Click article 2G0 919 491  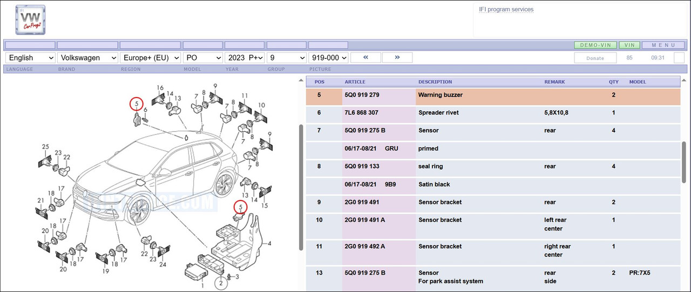click(x=362, y=202)
